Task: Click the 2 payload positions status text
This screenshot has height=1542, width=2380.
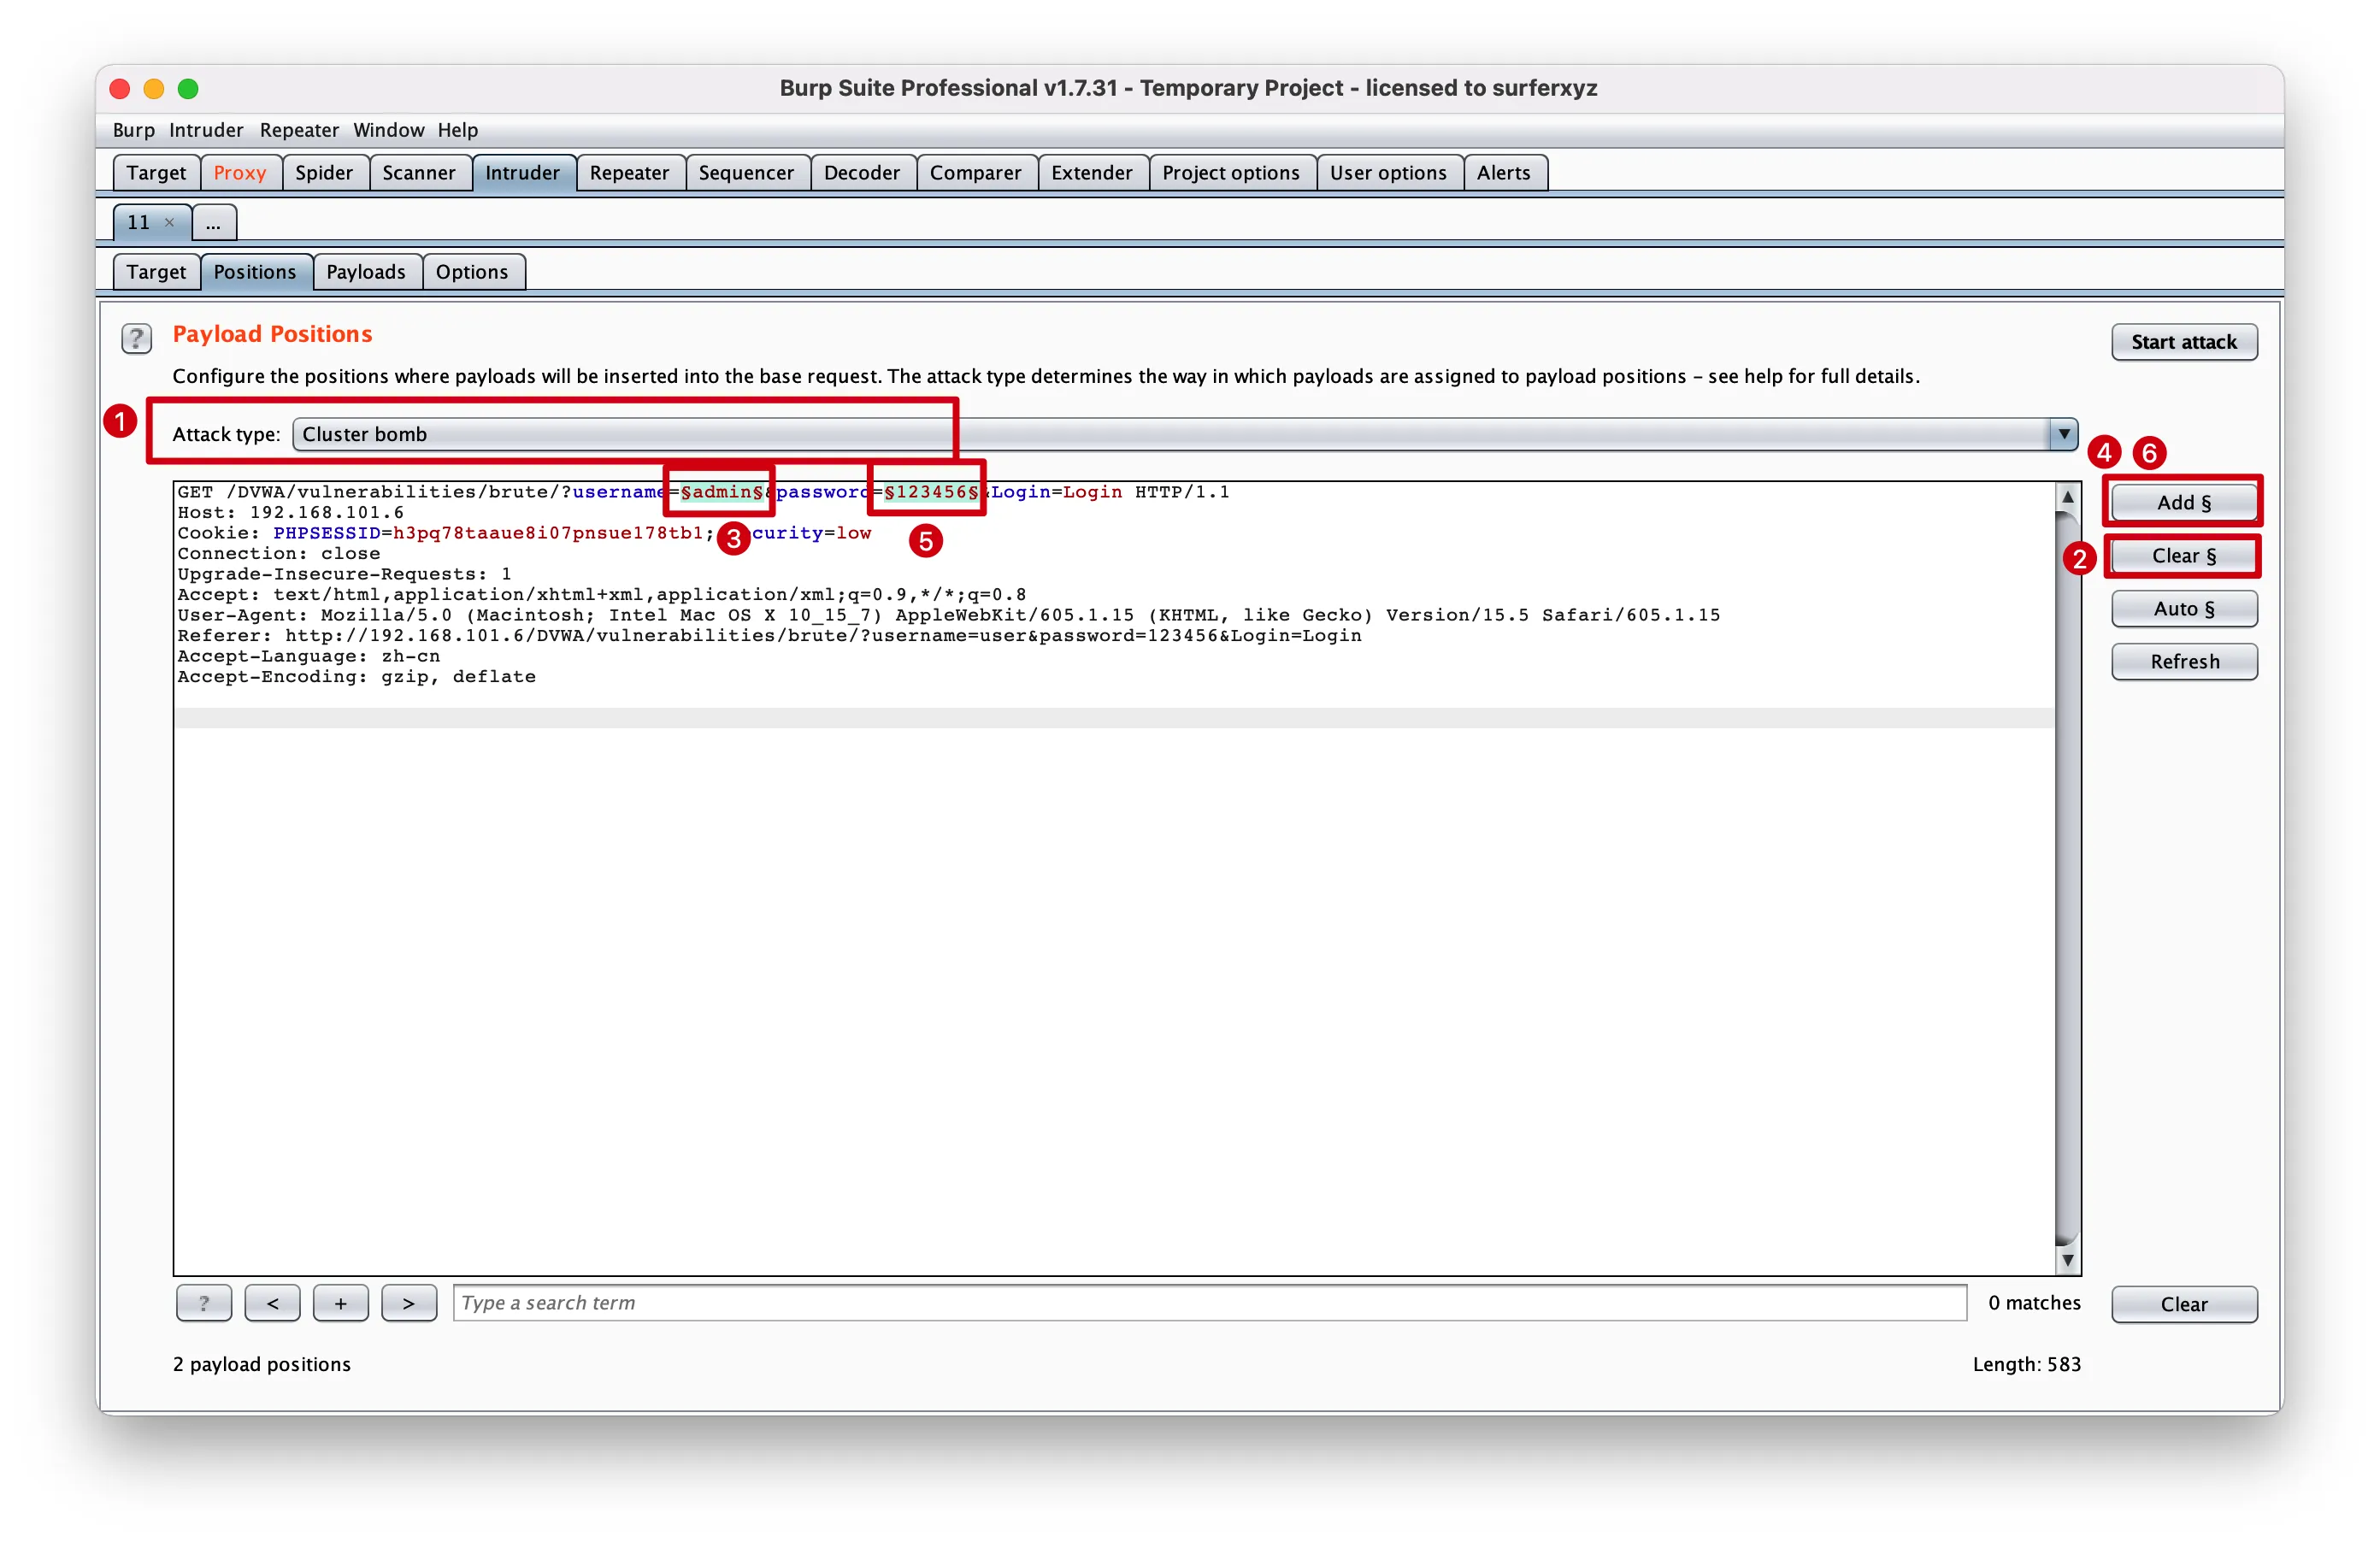Action: tap(262, 1364)
